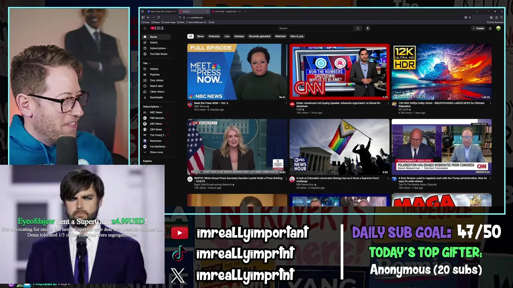
Task: Reload the page with refresh icon
Action: (x=158, y=17)
